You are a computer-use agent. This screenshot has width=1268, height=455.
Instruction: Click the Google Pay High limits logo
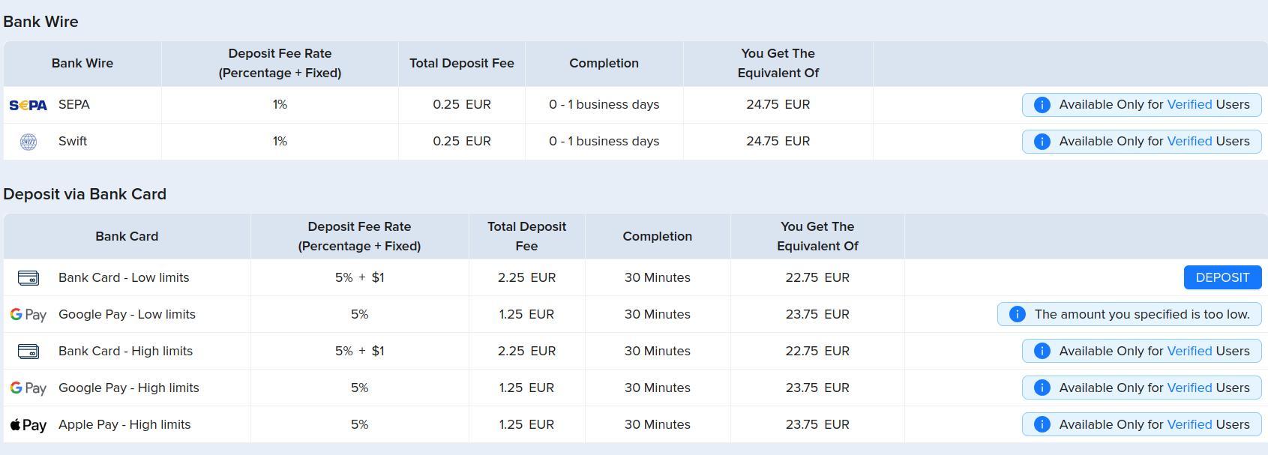point(28,388)
